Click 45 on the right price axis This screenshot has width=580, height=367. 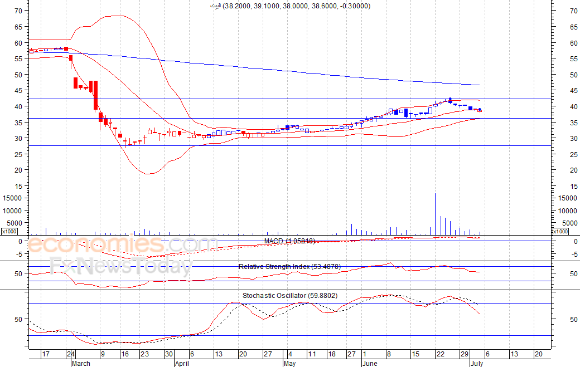coord(574,91)
